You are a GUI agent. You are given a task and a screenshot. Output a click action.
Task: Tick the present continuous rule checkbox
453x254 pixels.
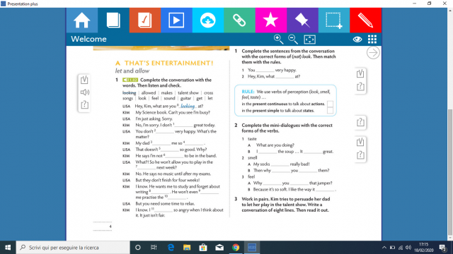tap(330, 104)
